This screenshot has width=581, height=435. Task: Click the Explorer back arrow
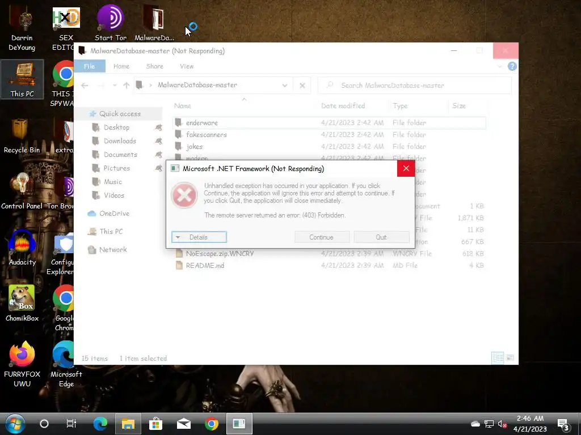(x=85, y=86)
